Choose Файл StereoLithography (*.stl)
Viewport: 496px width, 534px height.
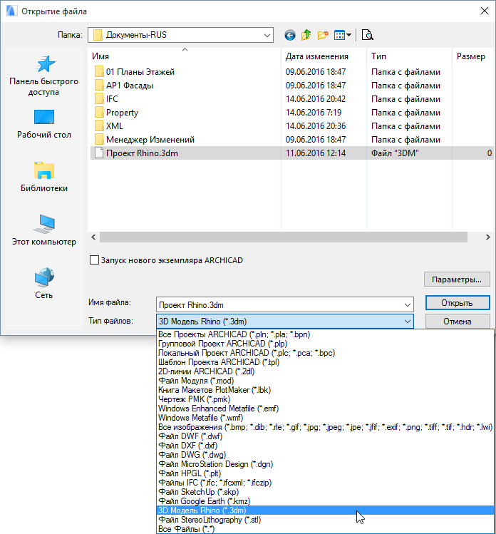(325, 520)
